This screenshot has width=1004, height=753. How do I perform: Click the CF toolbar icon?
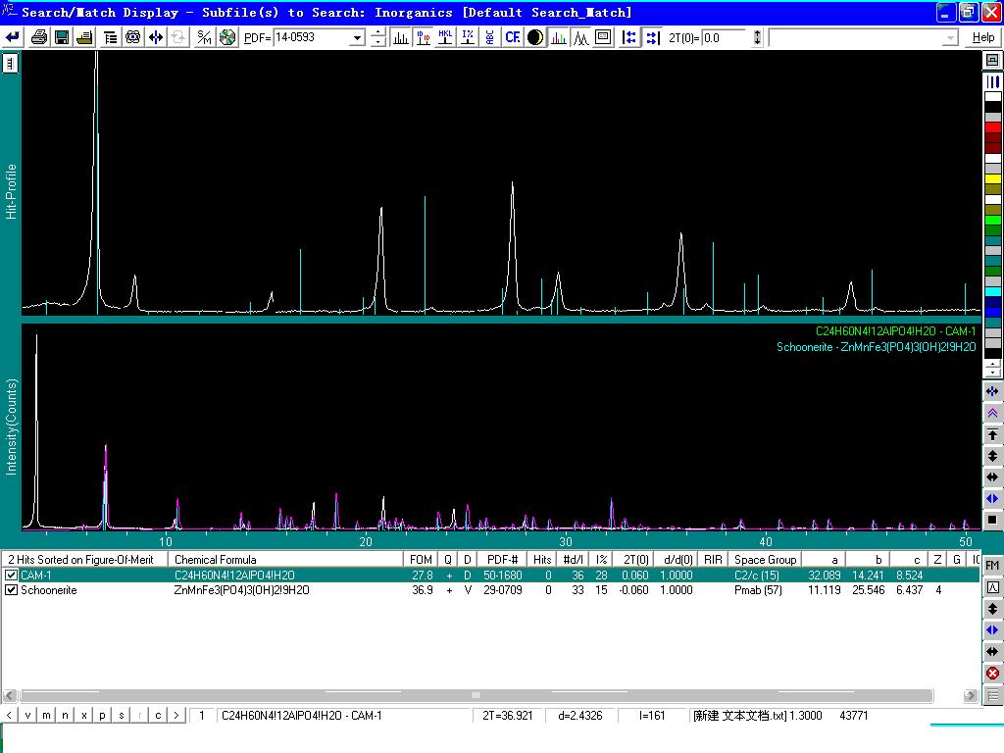click(512, 38)
